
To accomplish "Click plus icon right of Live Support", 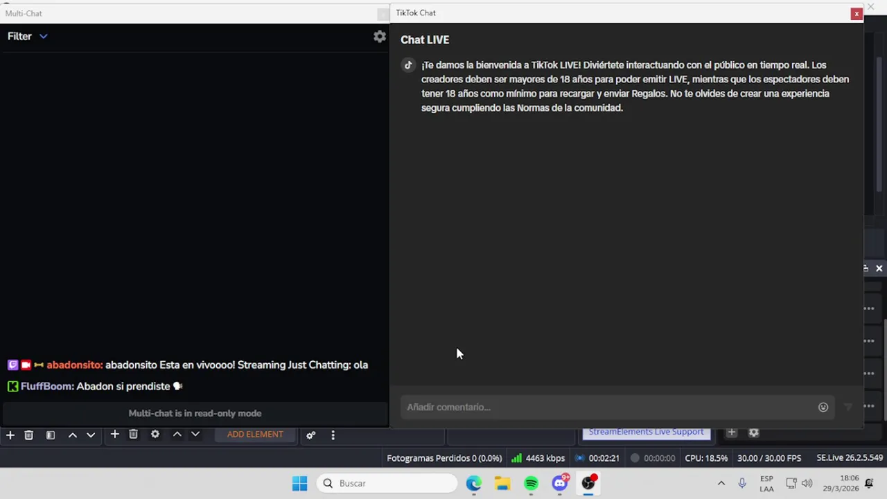I will click(731, 432).
